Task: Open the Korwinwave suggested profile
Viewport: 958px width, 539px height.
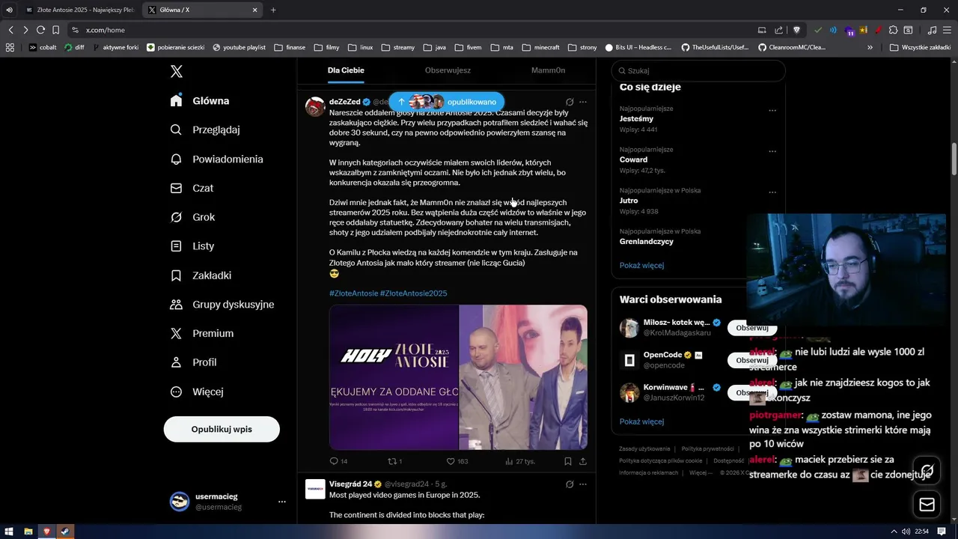Action: pos(665,388)
